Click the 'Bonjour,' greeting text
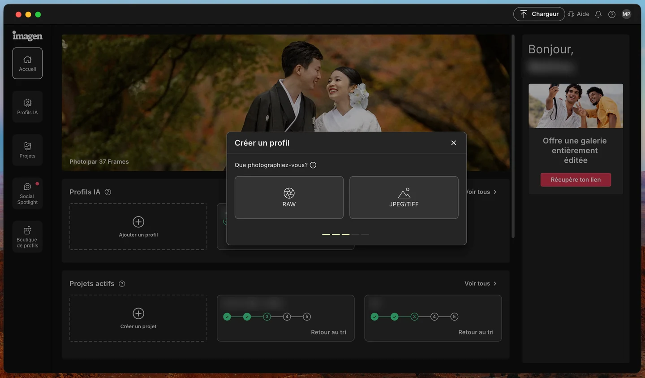The image size is (645, 378). coord(550,49)
